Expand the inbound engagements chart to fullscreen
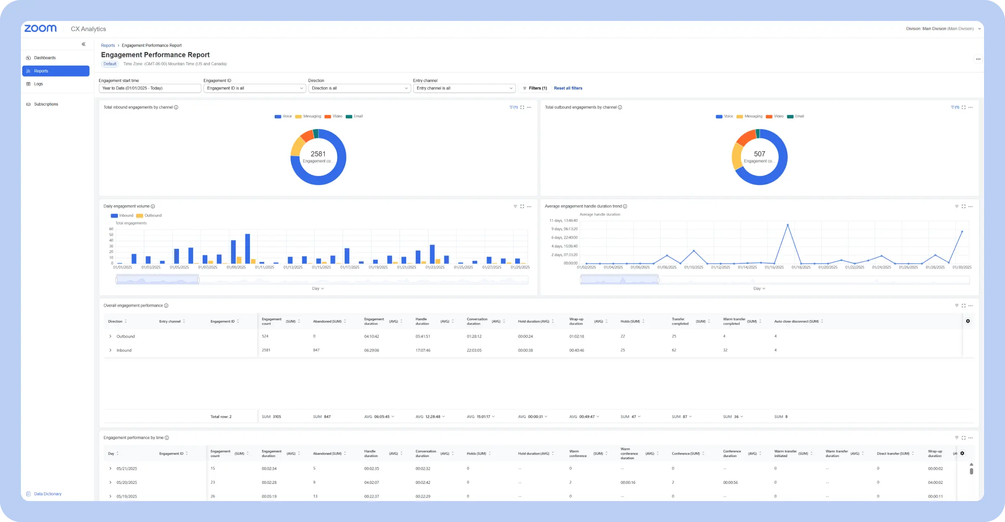Image resolution: width=1005 pixels, height=522 pixels. [x=522, y=107]
